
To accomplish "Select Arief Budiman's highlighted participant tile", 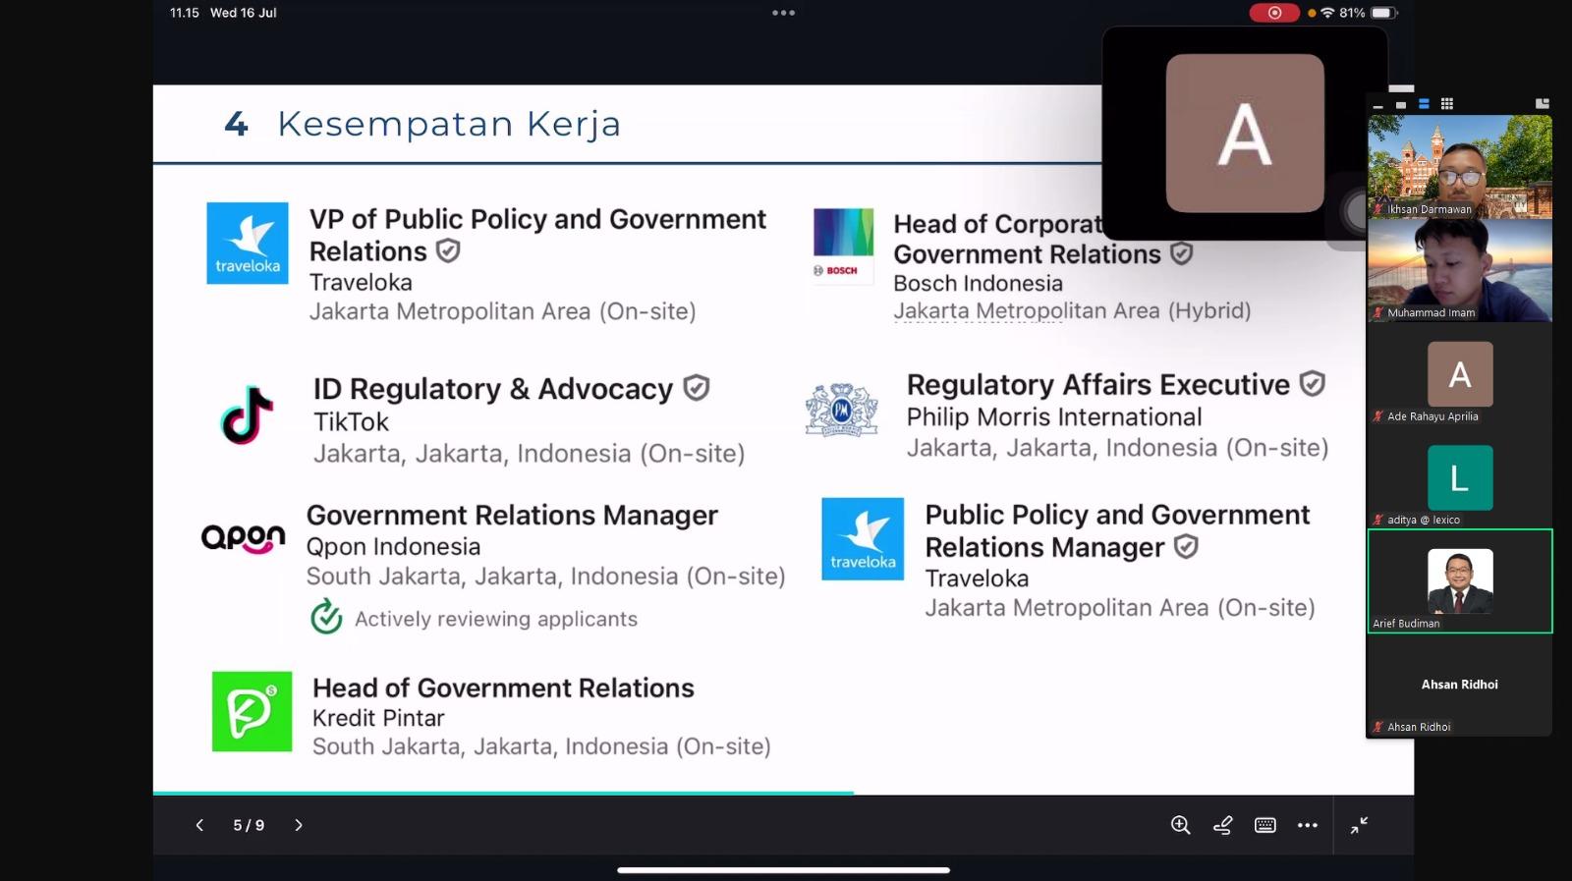I will click(1459, 581).
